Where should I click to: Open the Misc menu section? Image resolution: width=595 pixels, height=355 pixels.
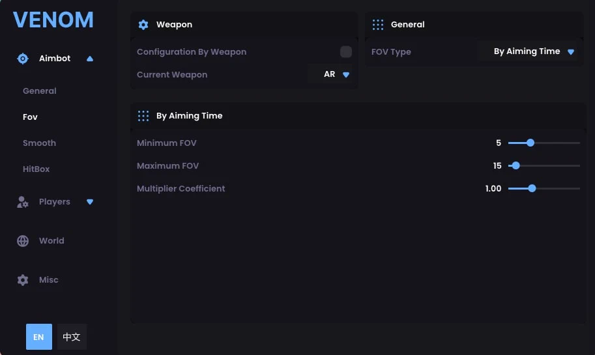click(x=49, y=280)
